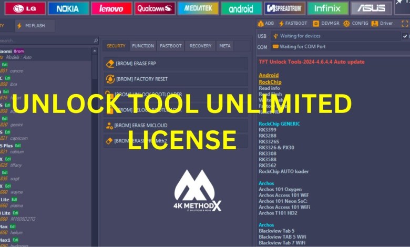Open the USB Waiting for devices dropdown
The width and height of the screenshot is (410, 247).
point(336,36)
